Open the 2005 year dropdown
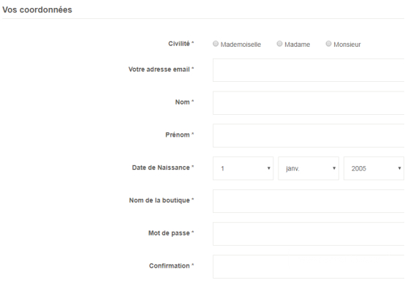Image resolution: width=405 pixels, height=283 pixels. click(x=374, y=168)
